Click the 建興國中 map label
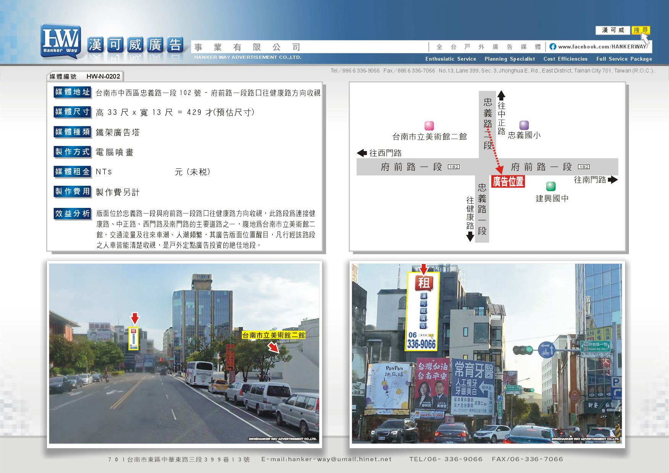 pos(552,198)
